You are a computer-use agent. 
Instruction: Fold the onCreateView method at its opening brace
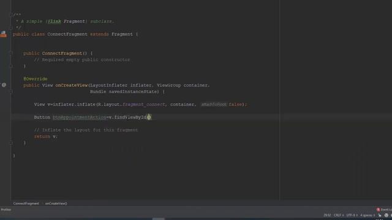click(x=11, y=92)
